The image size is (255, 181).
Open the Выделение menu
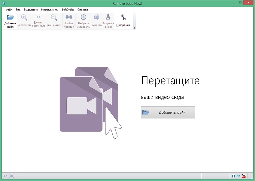click(31, 10)
